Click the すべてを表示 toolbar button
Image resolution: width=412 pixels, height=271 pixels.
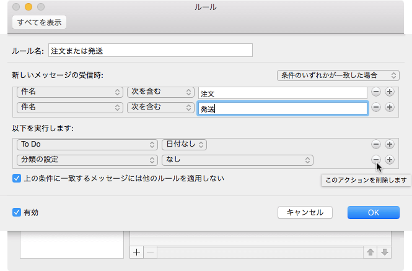coord(39,23)
